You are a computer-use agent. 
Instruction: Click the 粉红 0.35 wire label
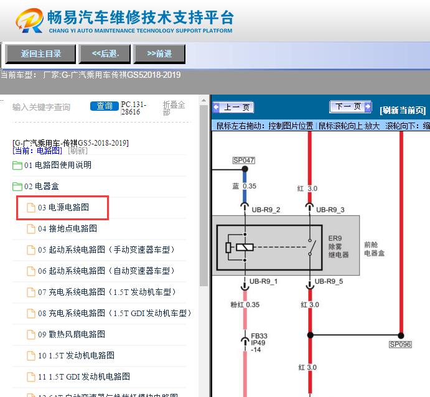coord(245,305)
